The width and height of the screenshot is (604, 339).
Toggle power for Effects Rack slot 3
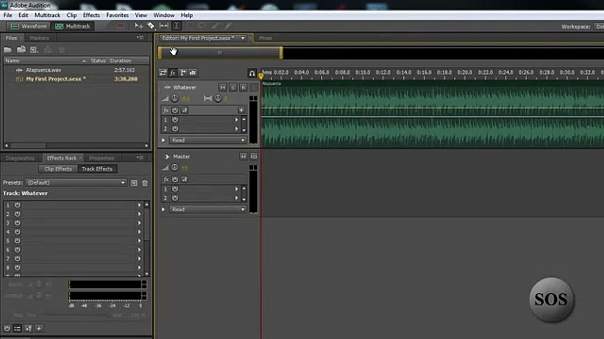(x=17, y=223)
